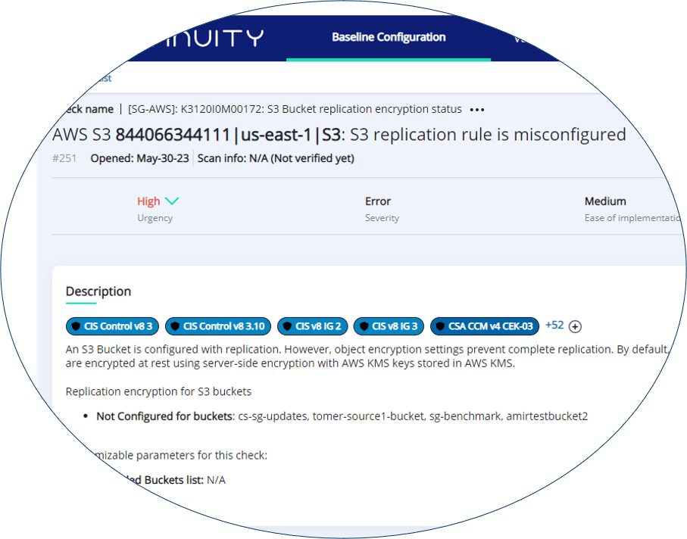The image size is (687, 539).
Task: Click the amirtestbucket2 bucket name
Action: point(547,416)
